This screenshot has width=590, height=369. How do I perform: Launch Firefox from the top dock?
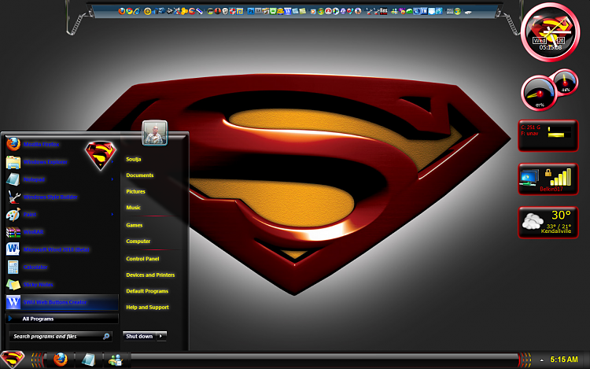click(x=122, y=11)
